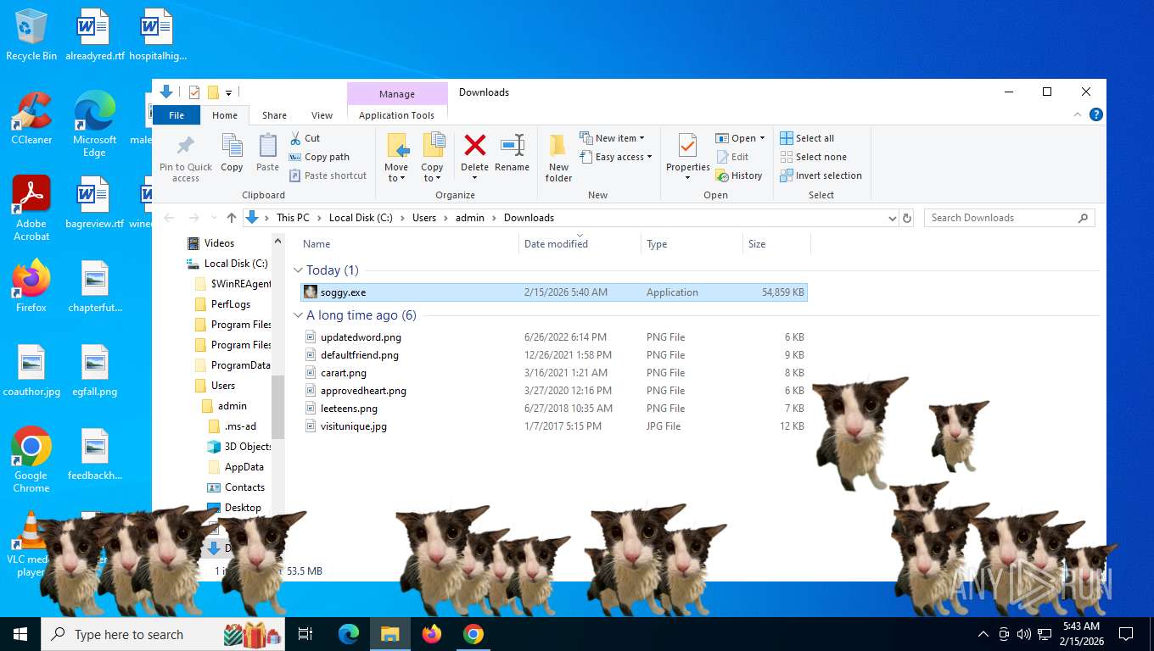Open the Adobe Acrobat desktop shortcut
Viewport: 1154px width, 651px height.
(31, 209)
